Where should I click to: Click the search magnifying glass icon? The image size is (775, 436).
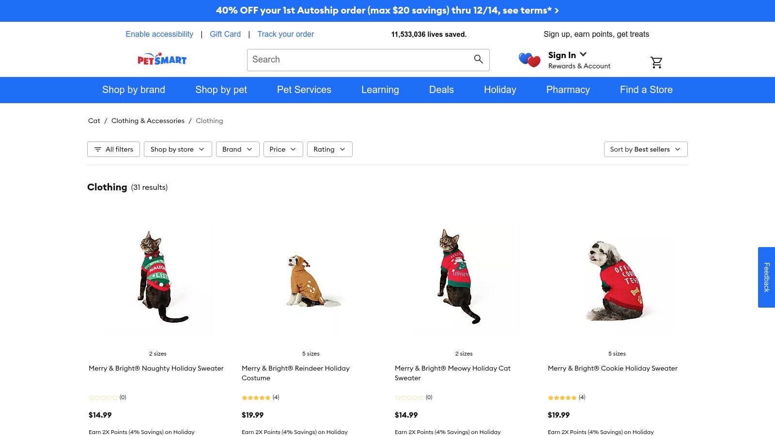478,59
